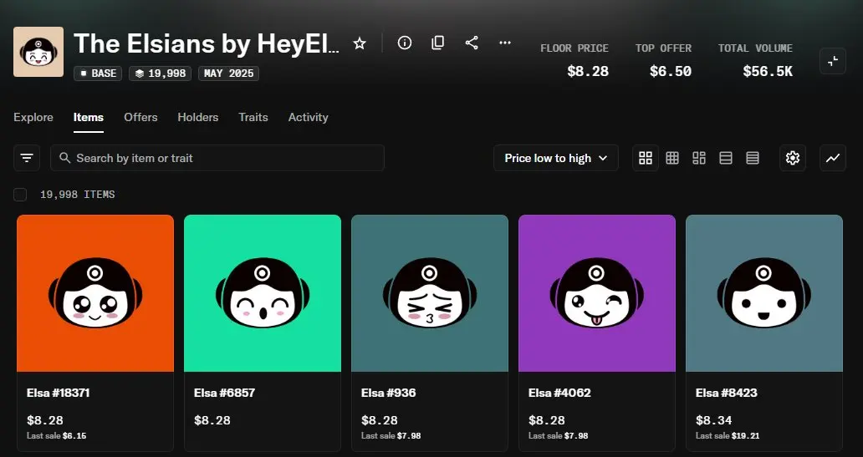Screen dimensions: 863x457
Task: Click the Elsa #18371 title
Action: pyautogui.click(x=59, y=393)
